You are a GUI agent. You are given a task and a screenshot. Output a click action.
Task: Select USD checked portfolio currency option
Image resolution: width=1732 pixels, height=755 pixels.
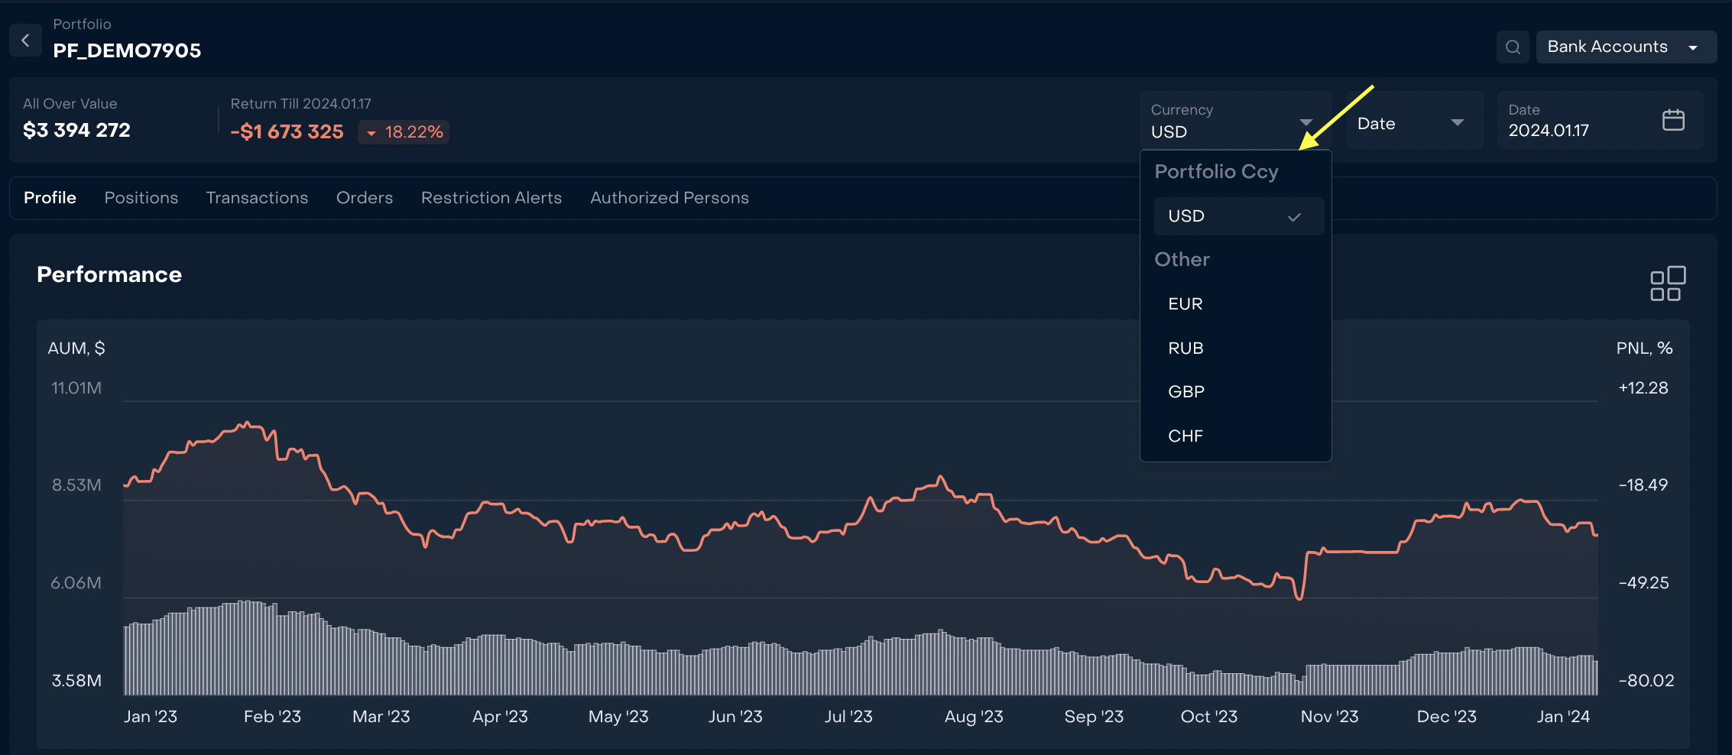point(1237,216)
